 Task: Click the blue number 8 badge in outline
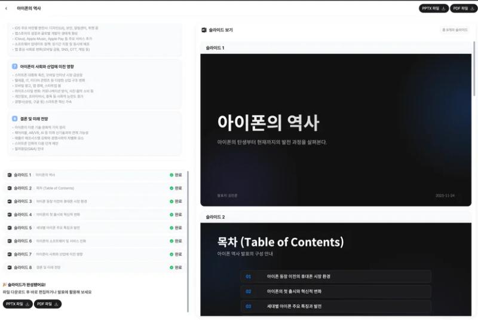(x=14, y=118)
